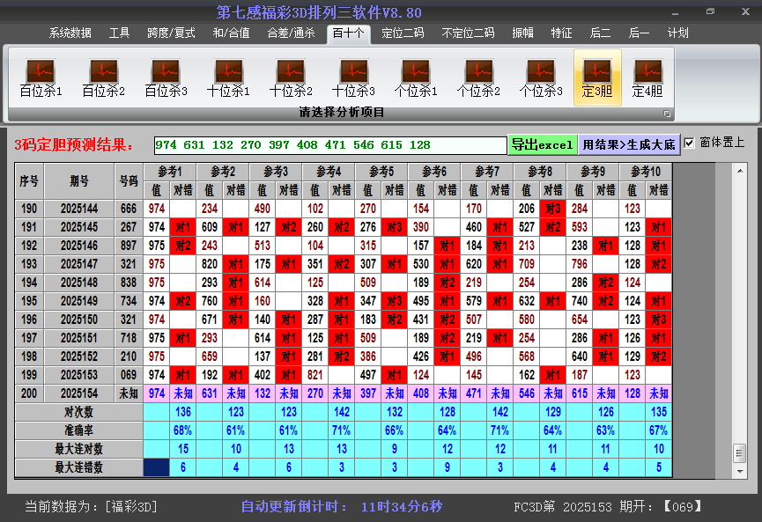762x522 pixels.
Task: Select the 百位杀1 analysis icon
Action: point(41,77)
